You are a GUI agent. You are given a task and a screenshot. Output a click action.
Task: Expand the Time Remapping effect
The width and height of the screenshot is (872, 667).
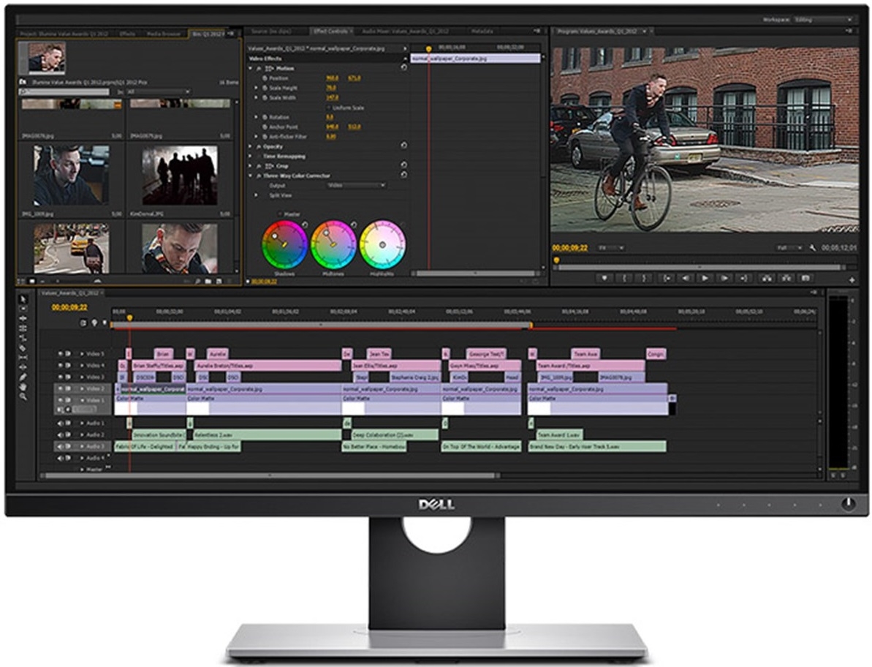pos(250,157)
